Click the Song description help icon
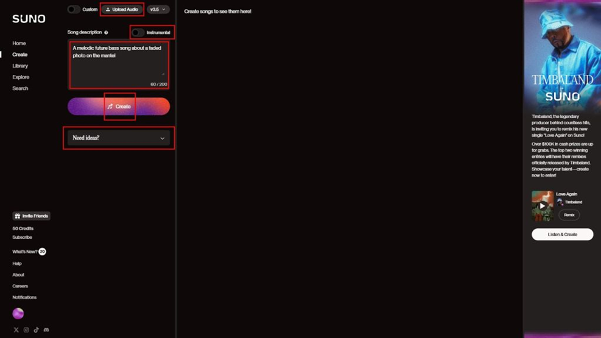 pyautogui.click(x=106, y=32)
